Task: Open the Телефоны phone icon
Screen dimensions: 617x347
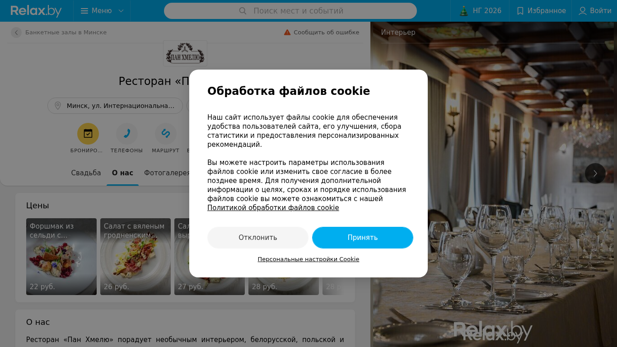Action: click(x=127, y=134)
